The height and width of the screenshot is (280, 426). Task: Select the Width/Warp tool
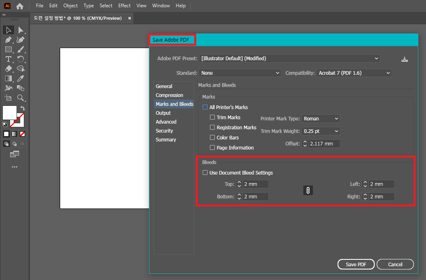pos(8,88)
